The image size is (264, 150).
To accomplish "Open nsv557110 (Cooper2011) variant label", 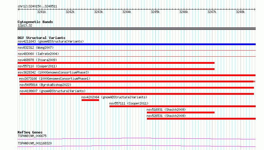I will pos(37,66).
